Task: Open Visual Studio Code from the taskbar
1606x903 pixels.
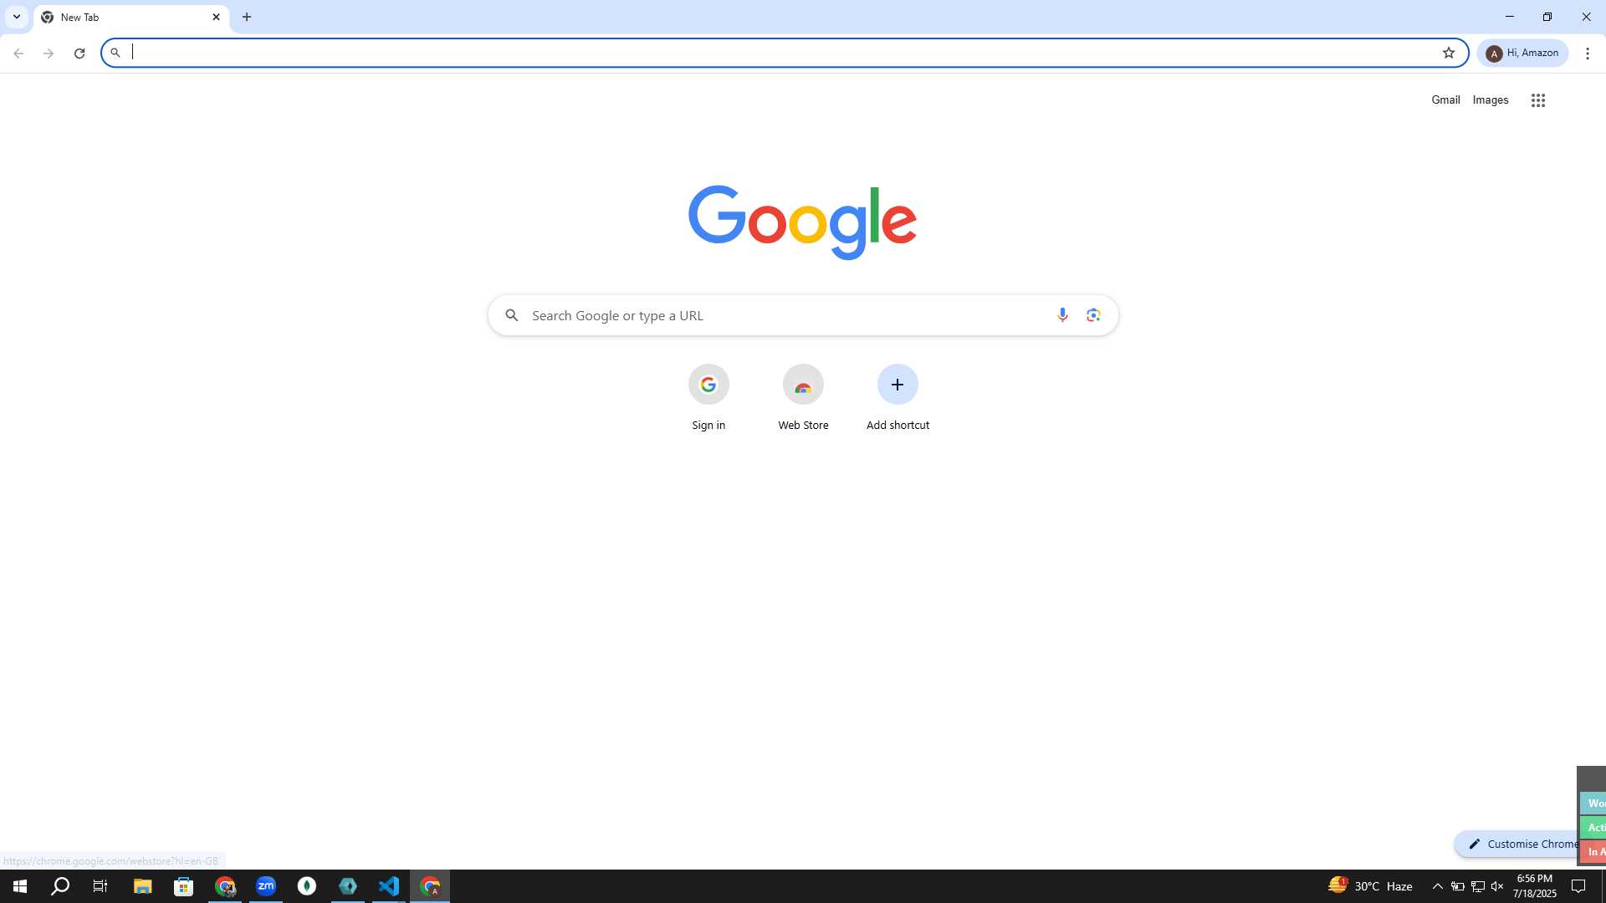Action: tap(389, 886)
